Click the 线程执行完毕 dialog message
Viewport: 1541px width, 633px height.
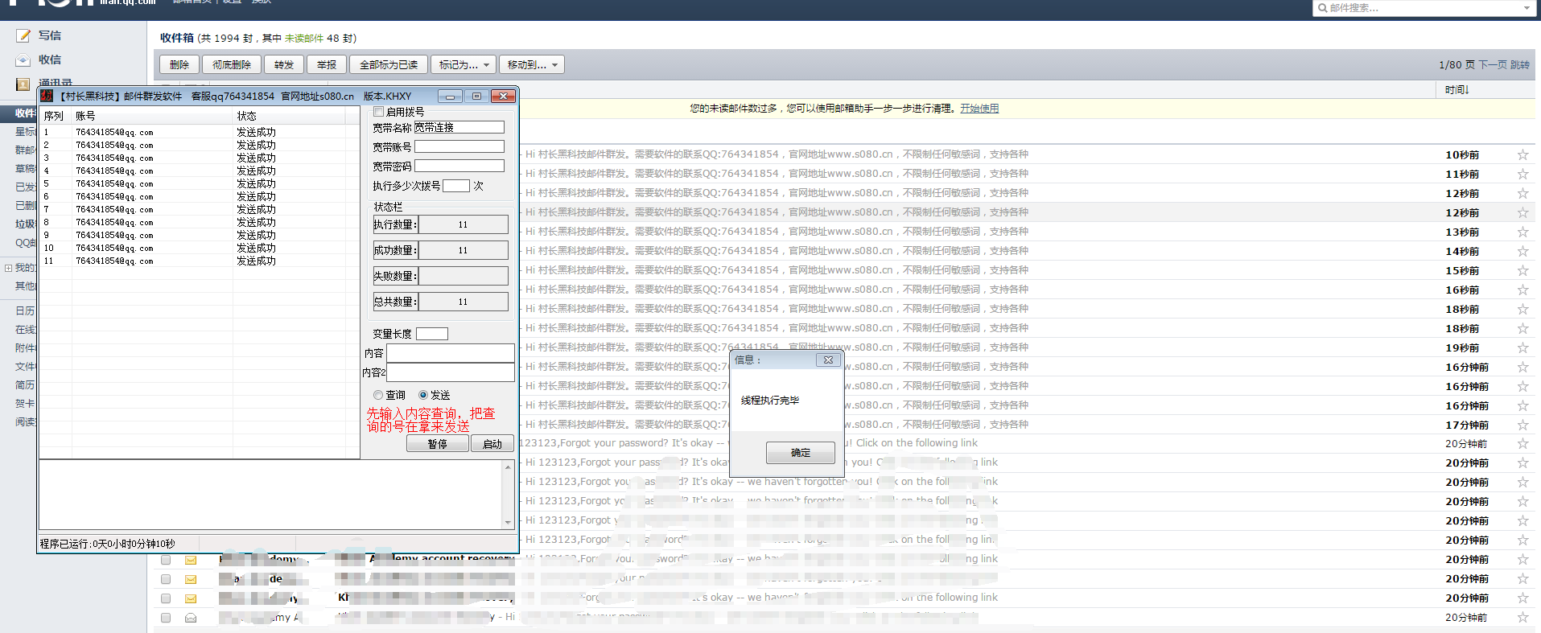[770, 401]
